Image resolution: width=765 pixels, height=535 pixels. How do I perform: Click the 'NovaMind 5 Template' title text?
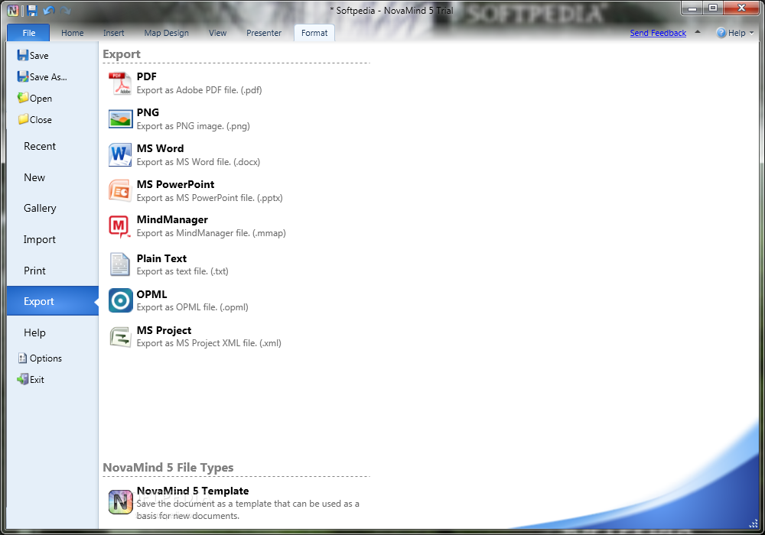[x=193, y=491]
